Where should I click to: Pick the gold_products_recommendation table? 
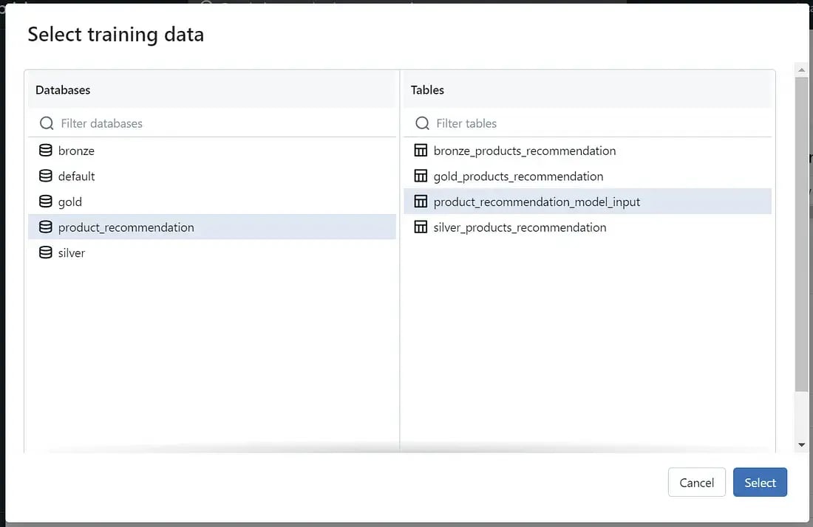click(518, 176)
